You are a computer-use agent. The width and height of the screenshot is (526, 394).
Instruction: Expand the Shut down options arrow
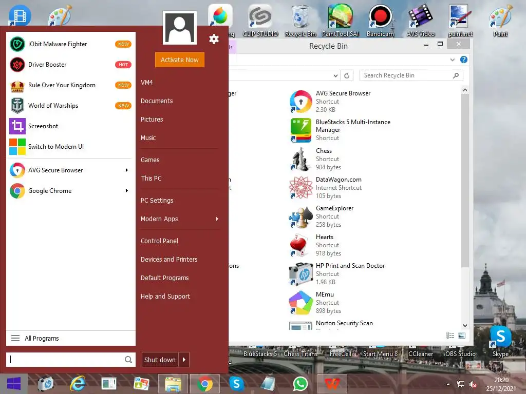pos(184,360)
